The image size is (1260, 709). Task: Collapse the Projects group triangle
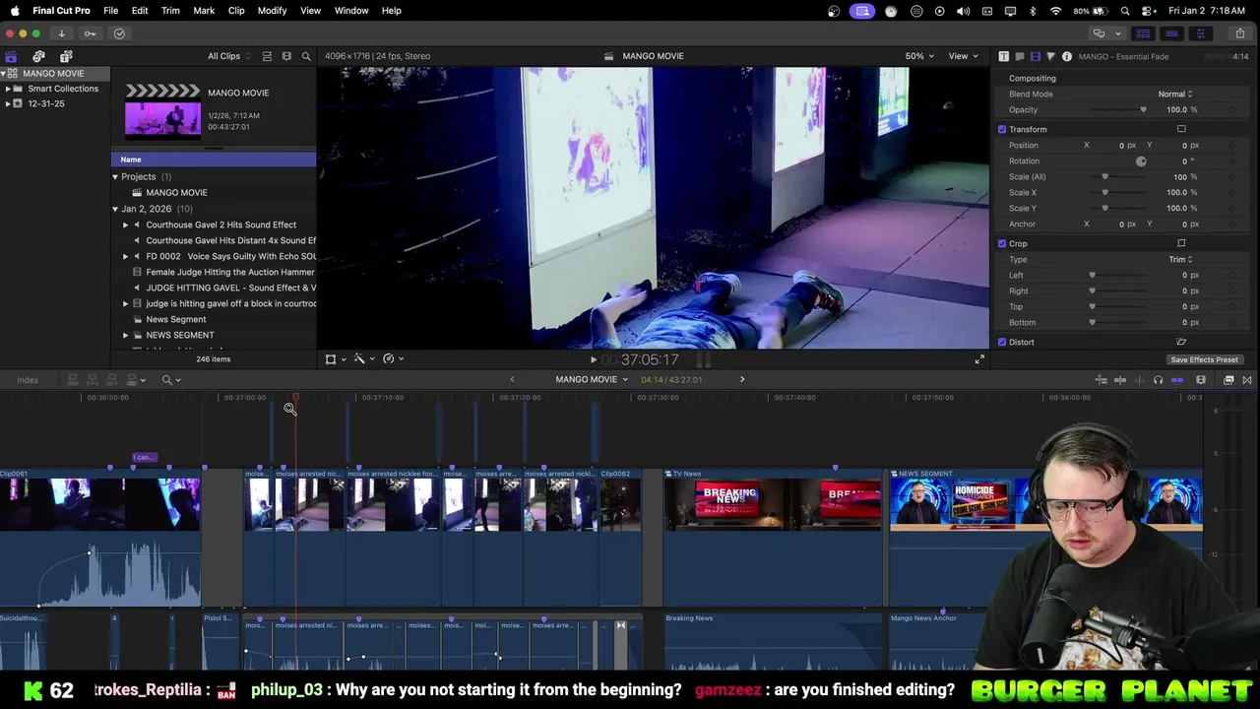coord(115,176)
